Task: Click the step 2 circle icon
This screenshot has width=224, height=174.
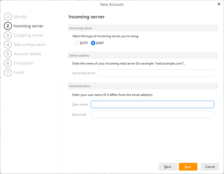Action: (x=8, y=26)
